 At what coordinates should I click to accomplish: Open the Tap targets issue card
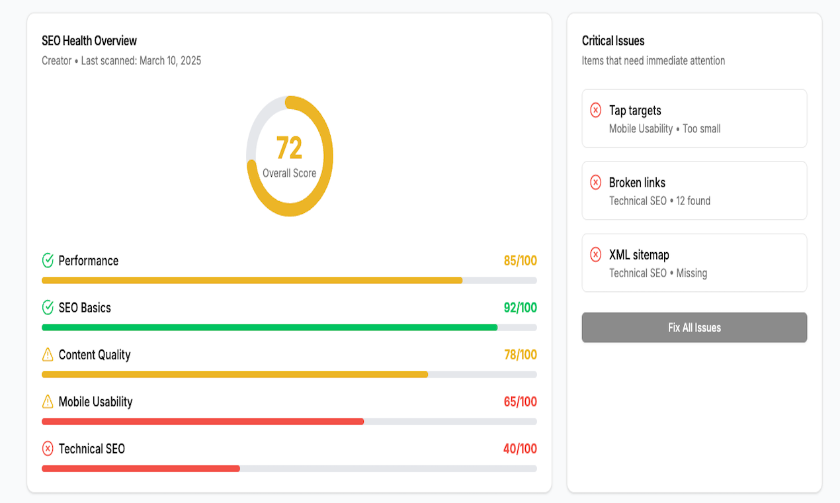pos(694,118)
